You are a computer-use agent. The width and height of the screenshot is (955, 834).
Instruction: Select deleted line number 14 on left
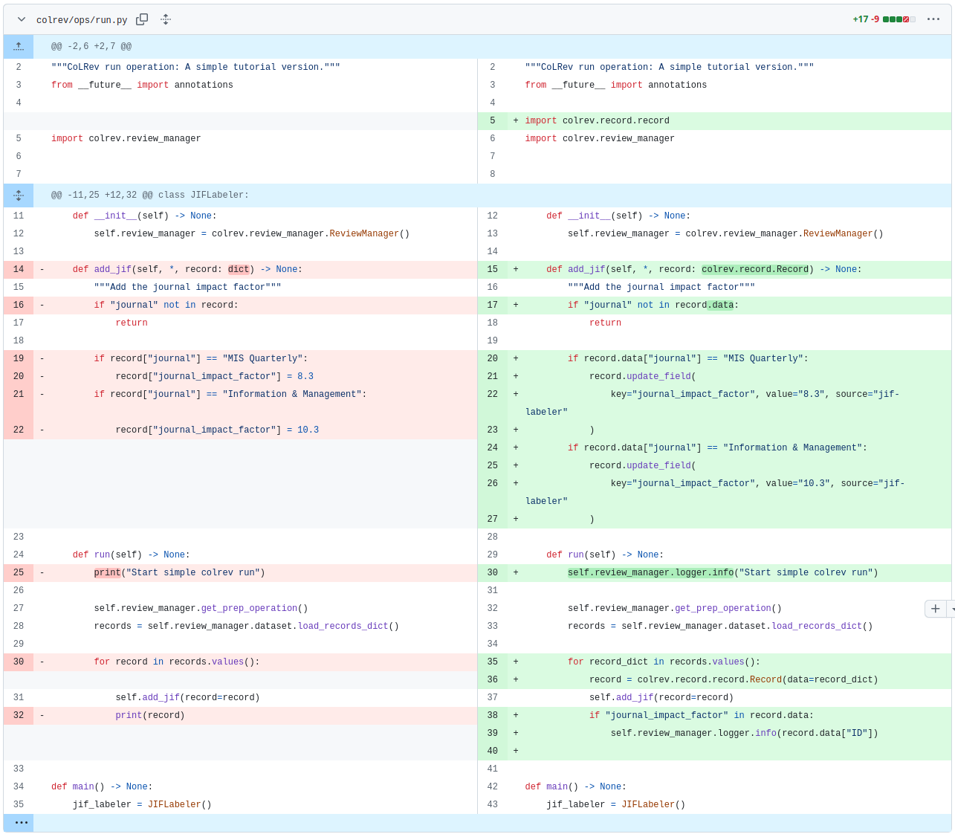[19, 270]
